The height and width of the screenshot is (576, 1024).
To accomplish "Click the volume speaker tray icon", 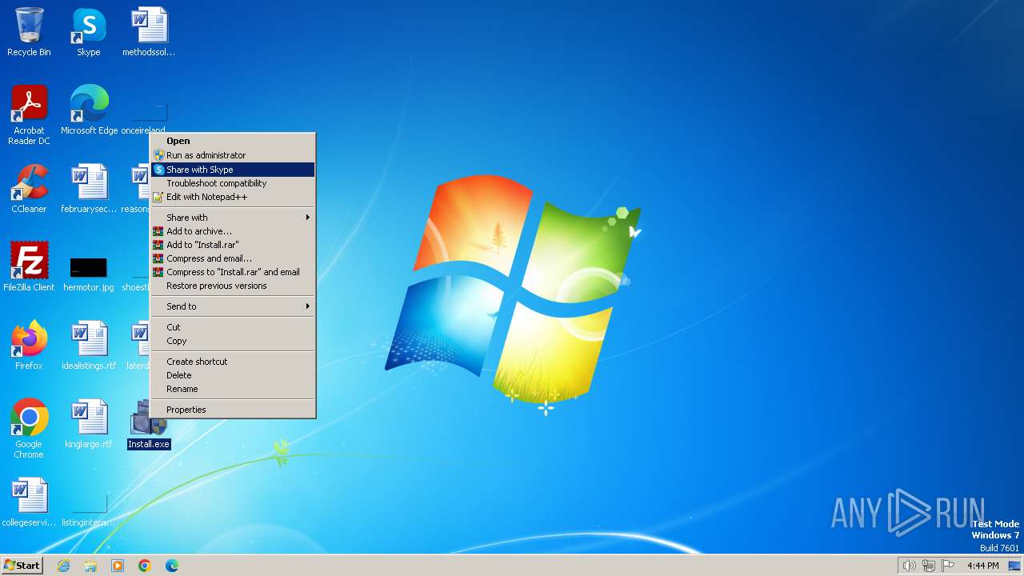I will point(909,566).
